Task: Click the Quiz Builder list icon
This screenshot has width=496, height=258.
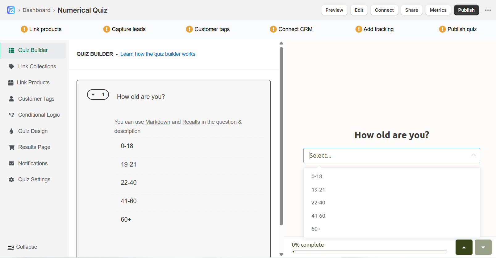Action: click(11, 50)
